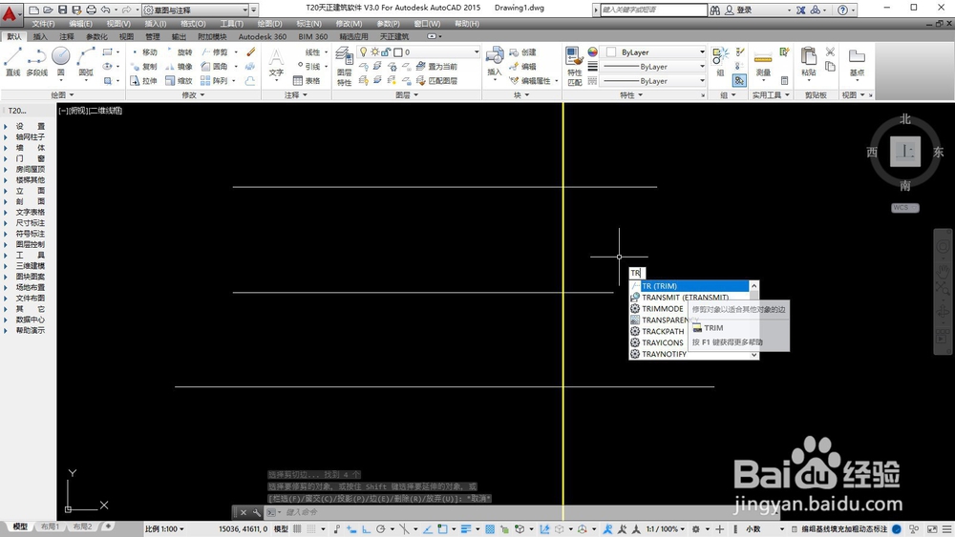Click the Erase icon in Modify panel
Image resolution: width=955 pixels, height=537 pixels.
pyautogui.click(x=251, y=52)
